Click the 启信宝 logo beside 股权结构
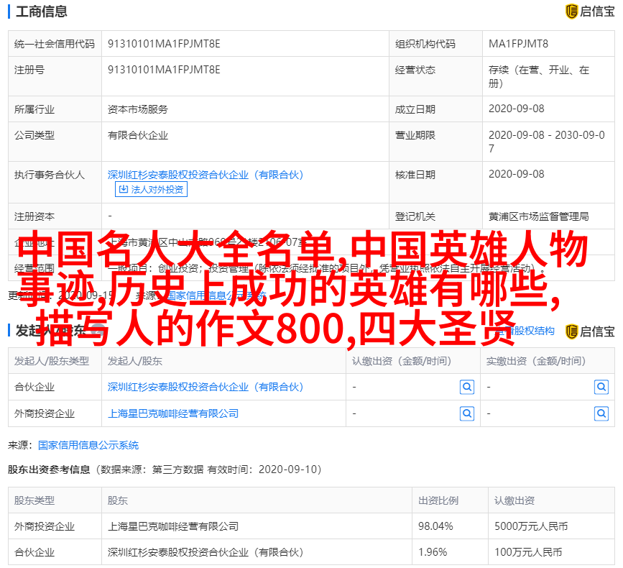The image size is (623, 568). point(590,331)
